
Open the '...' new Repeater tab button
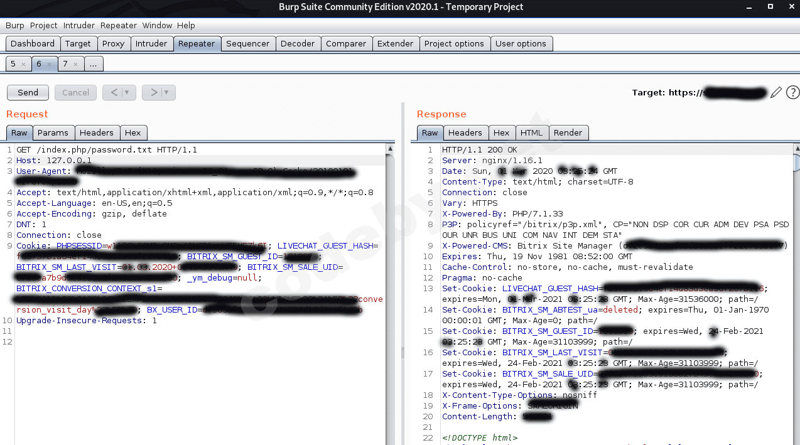tap(93, 64)
